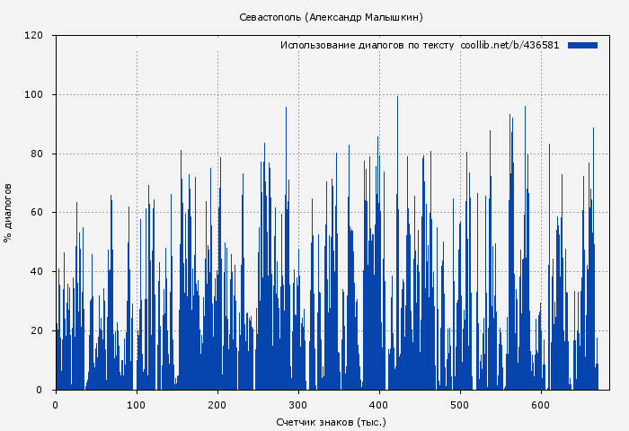
Task: Select the 100 tick on vertical axis
Action: 34,95
